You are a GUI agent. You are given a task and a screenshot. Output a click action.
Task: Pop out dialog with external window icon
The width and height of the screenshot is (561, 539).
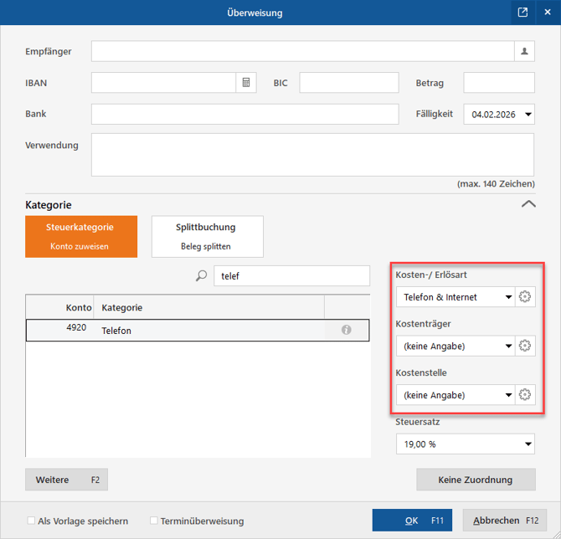pos(522,13)
